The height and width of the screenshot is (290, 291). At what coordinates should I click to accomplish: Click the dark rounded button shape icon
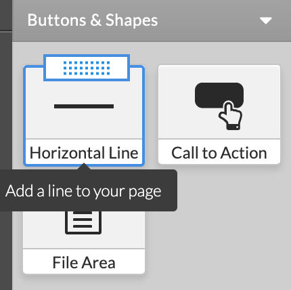(219, 95)
